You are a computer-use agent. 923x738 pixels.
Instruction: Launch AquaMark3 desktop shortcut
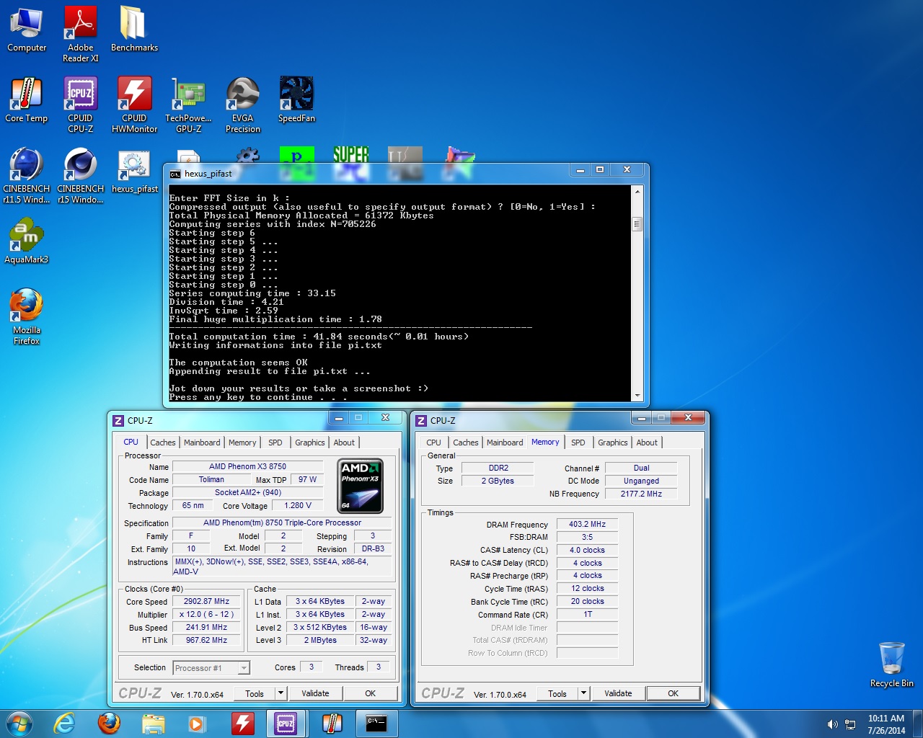click(x=27, y=241)
